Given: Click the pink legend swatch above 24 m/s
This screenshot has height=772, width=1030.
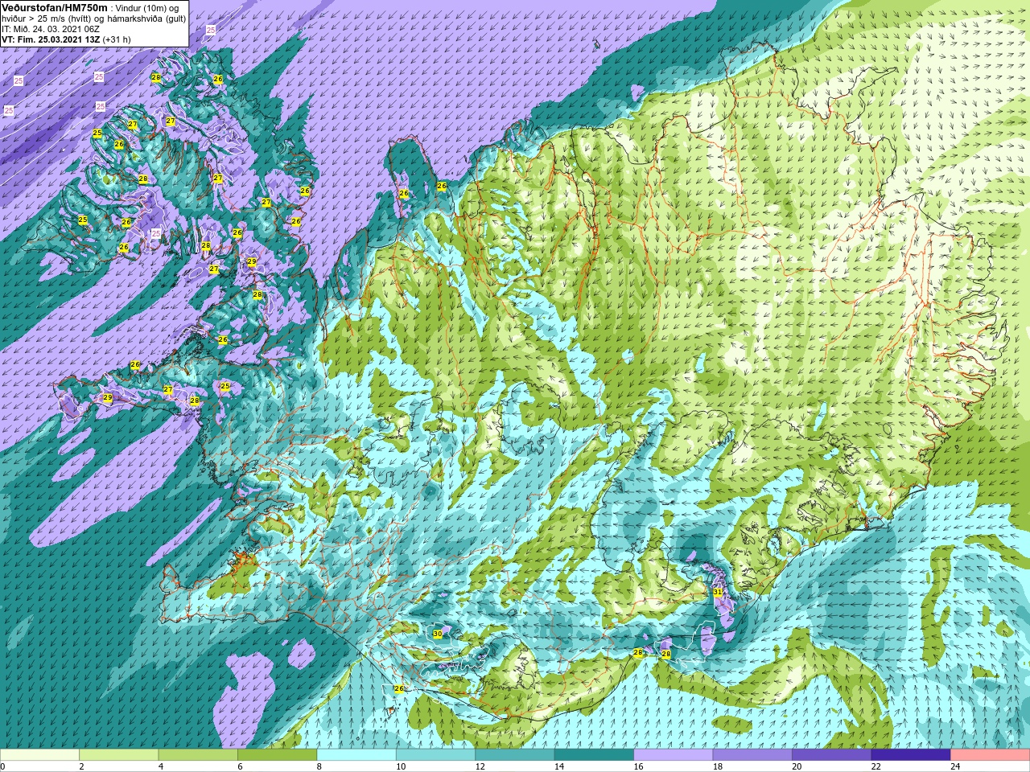Looking at the screenshot, I should [x=991, y=755].
